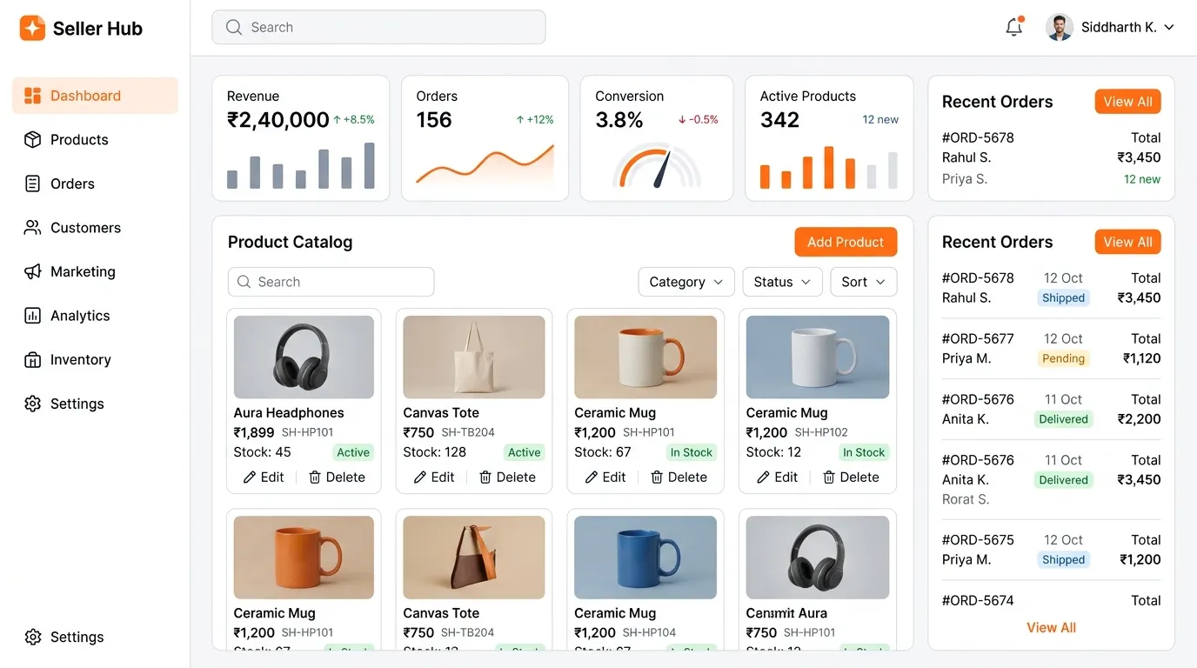Viewport: 1197px width, 668px height.
Task: Click order number #ORD-5675
Action: pyautogui.click(x=978, y=539)
